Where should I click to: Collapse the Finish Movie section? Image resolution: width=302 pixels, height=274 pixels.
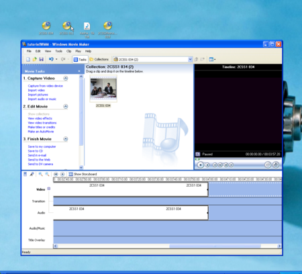coord(65,139)
